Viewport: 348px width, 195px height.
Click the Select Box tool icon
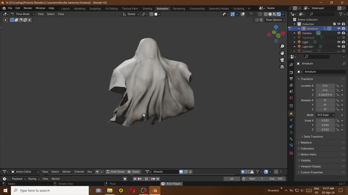[x=5, y=20]
